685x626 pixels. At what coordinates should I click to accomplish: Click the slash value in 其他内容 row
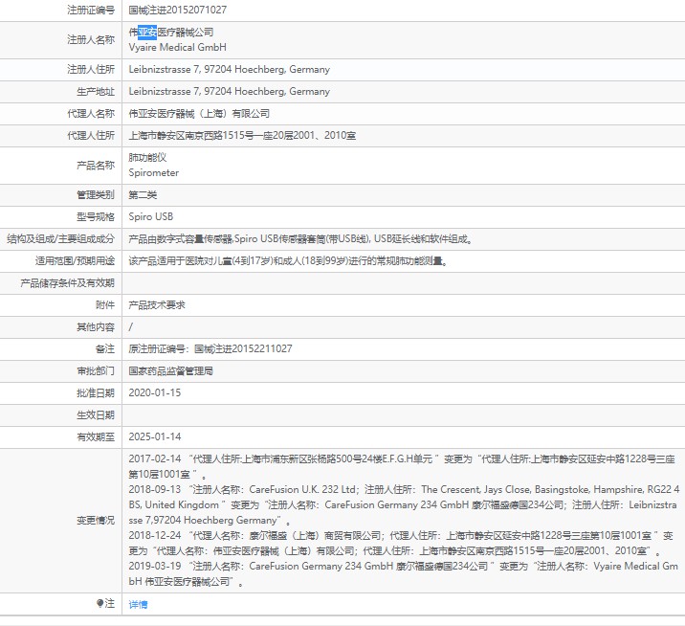(x=131, y=327)
